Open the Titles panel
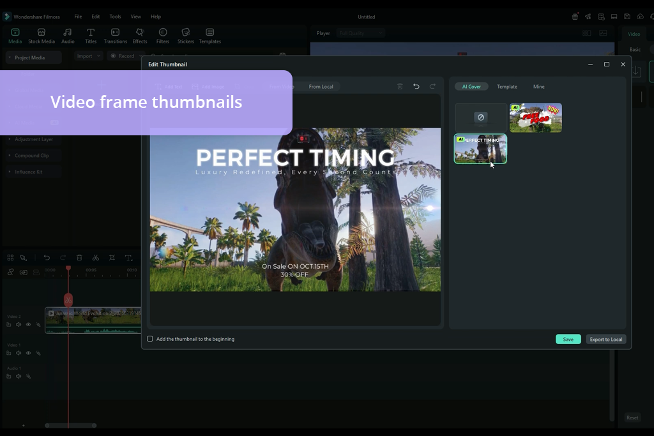The image size is (654, 436). click(x=91, y=36)
